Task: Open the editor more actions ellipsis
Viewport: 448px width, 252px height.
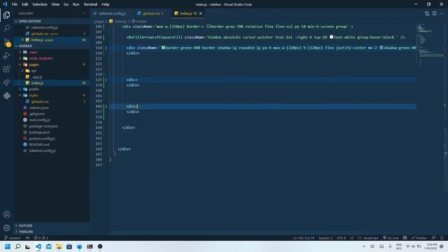Action: click(442, 13)
